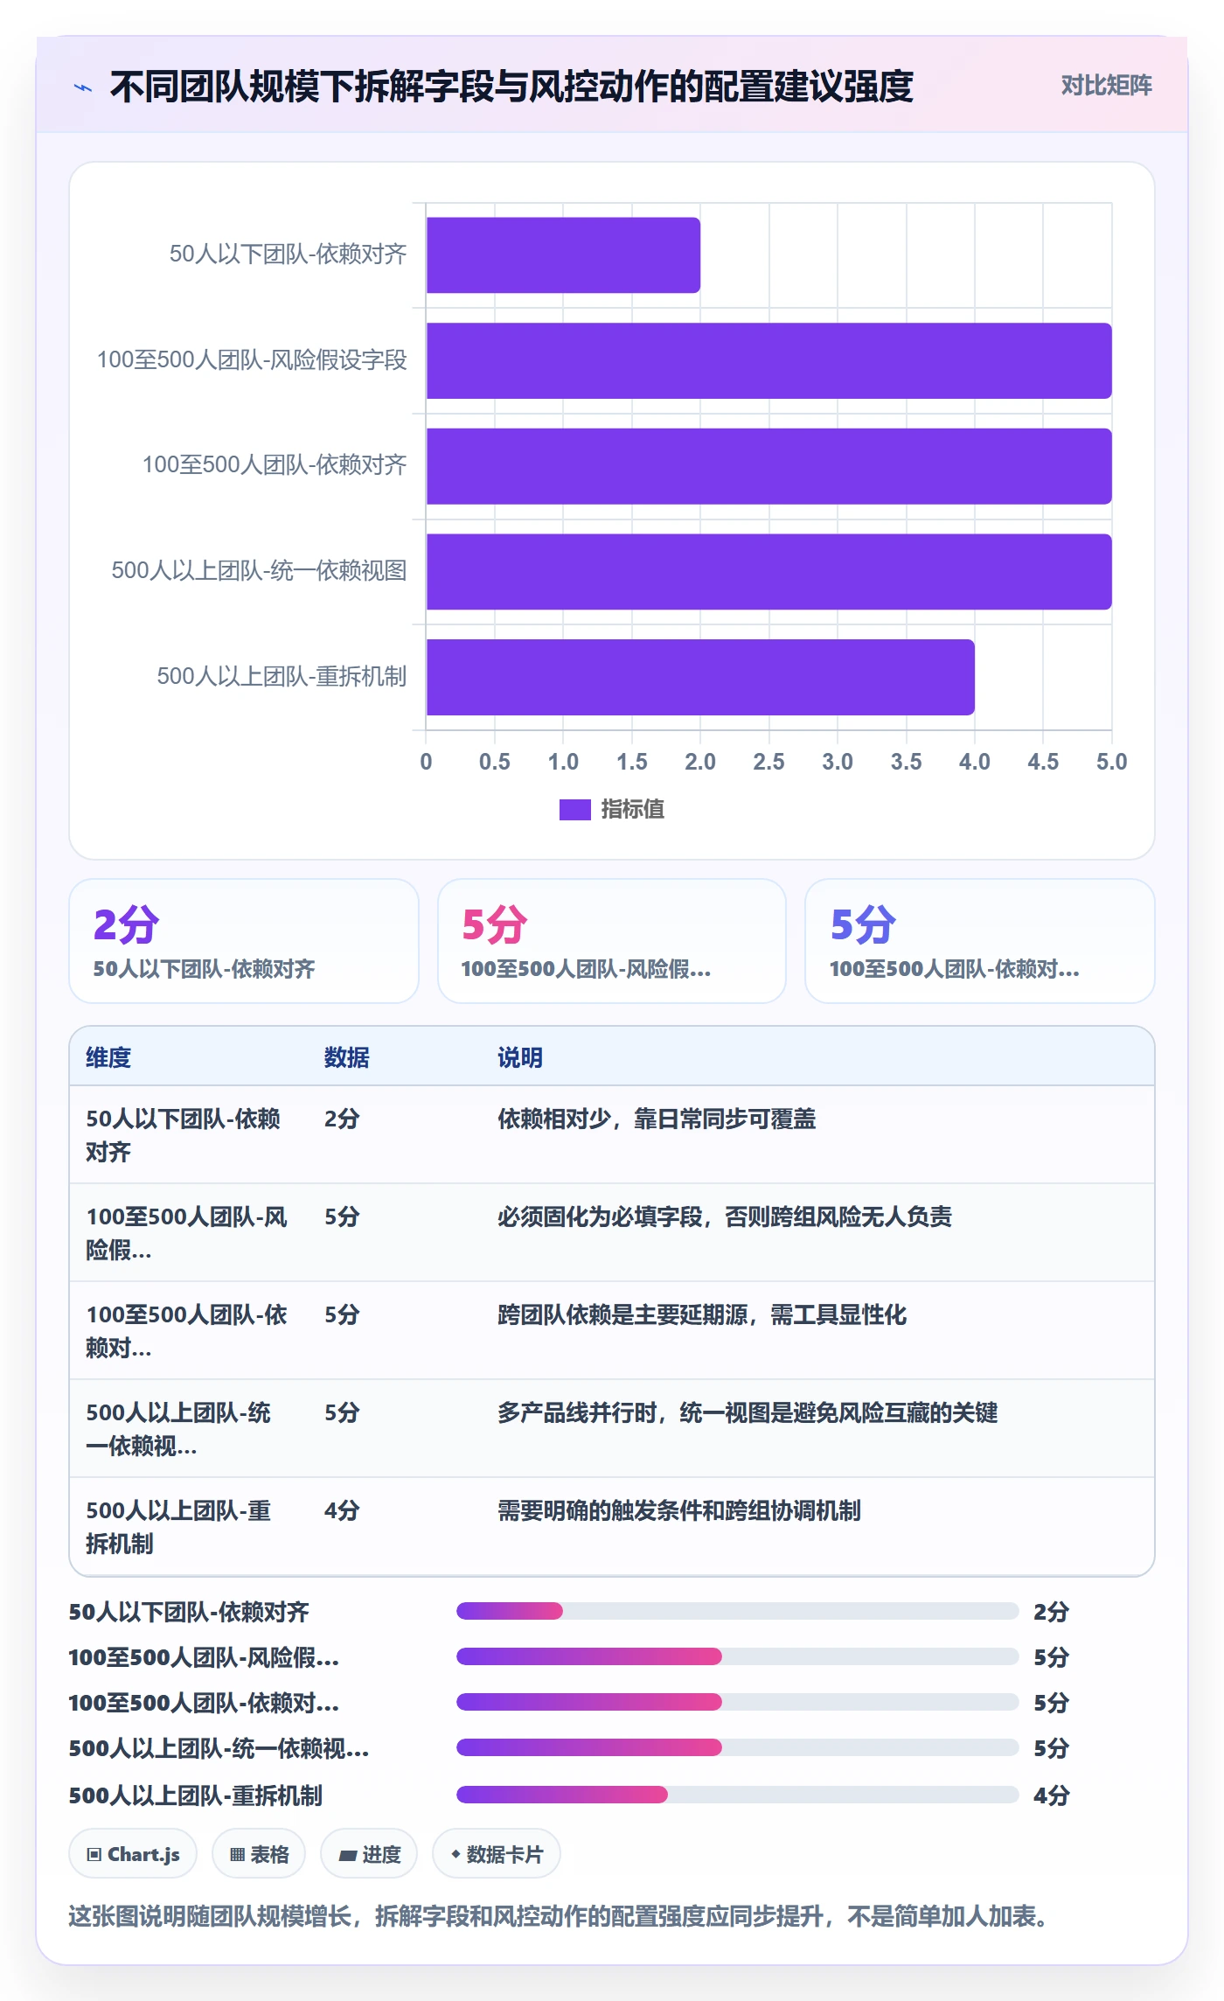Image resolution: width=1224 pixels, height=2001 pixels.
Task: Select table cell 需要明确的触发条件和跨组协调机制
Action: point(679,1510)
